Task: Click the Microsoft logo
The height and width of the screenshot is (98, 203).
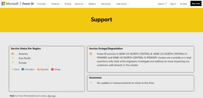Action: [x=10, y=4]
